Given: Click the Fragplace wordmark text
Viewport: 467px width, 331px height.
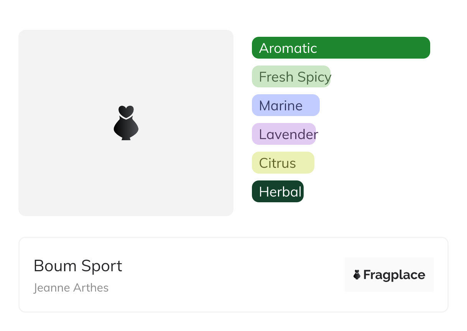Looking at the screenshot, I should [394, 275].
